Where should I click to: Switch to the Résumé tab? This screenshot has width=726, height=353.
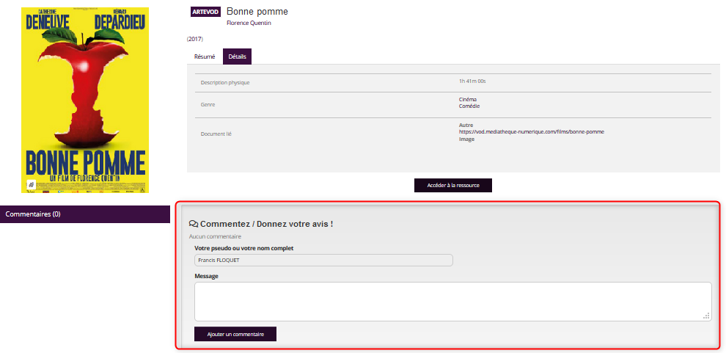[205, 57]
